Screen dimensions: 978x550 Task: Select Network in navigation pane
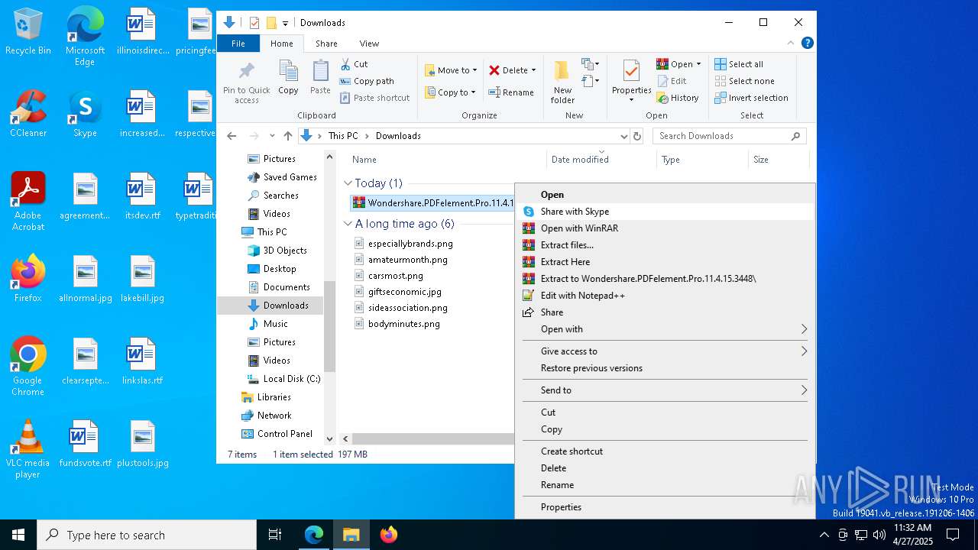(274, 416)
